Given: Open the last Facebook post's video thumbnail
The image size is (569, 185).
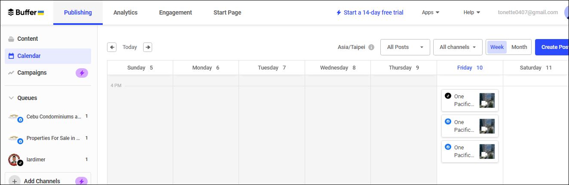Looking at the screenshot, I should 487,152.
